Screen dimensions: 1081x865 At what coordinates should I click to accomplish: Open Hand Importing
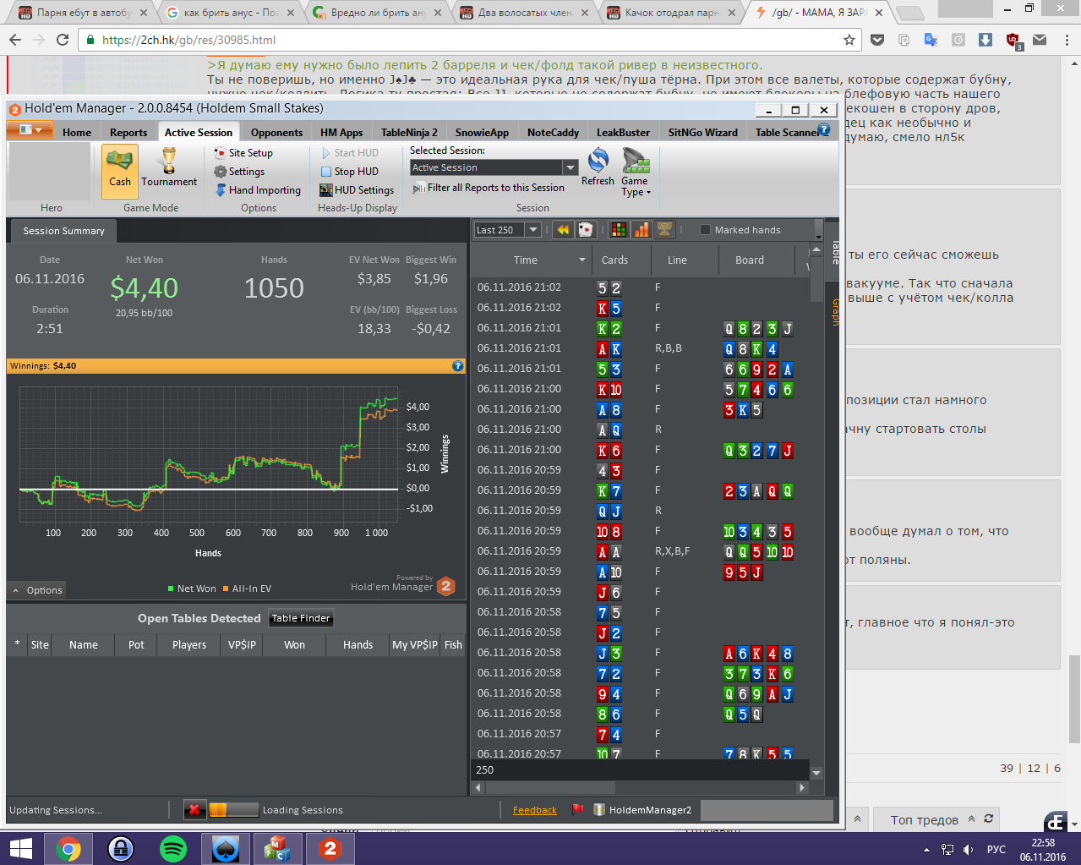pyautogui.click(x=264, y=190)
